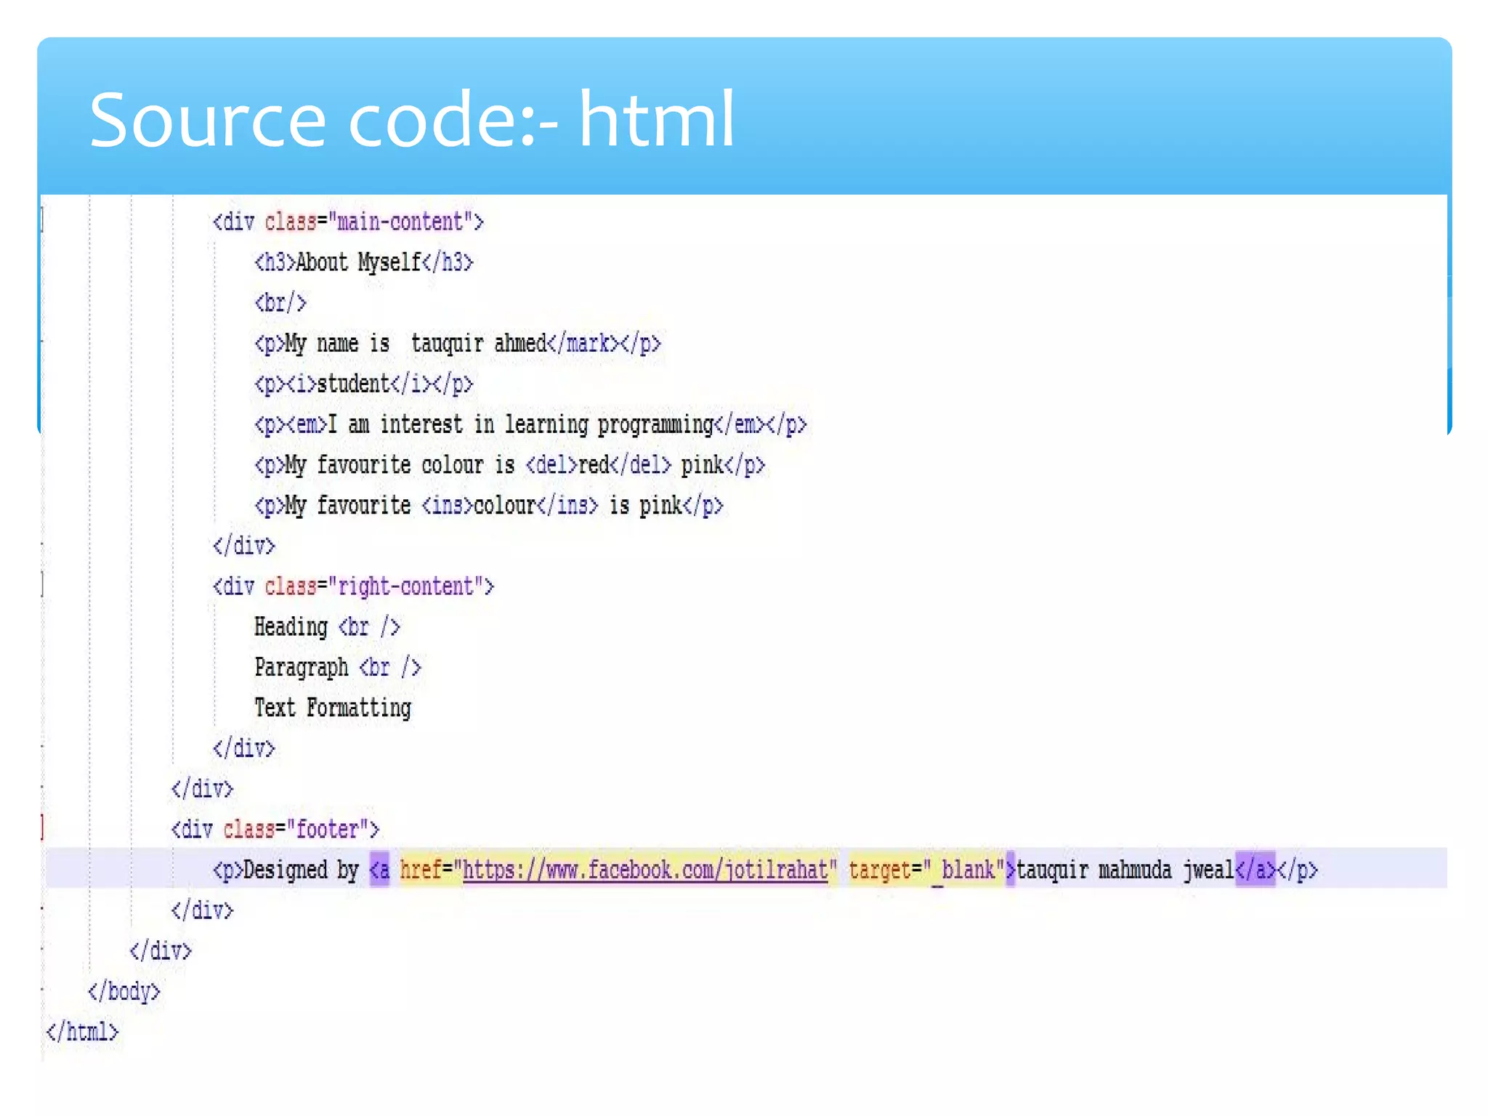Open the facebook.com/jotilrahat URL link
1488x1116 pixels.
pyautogui.click(x=644, y=869)
